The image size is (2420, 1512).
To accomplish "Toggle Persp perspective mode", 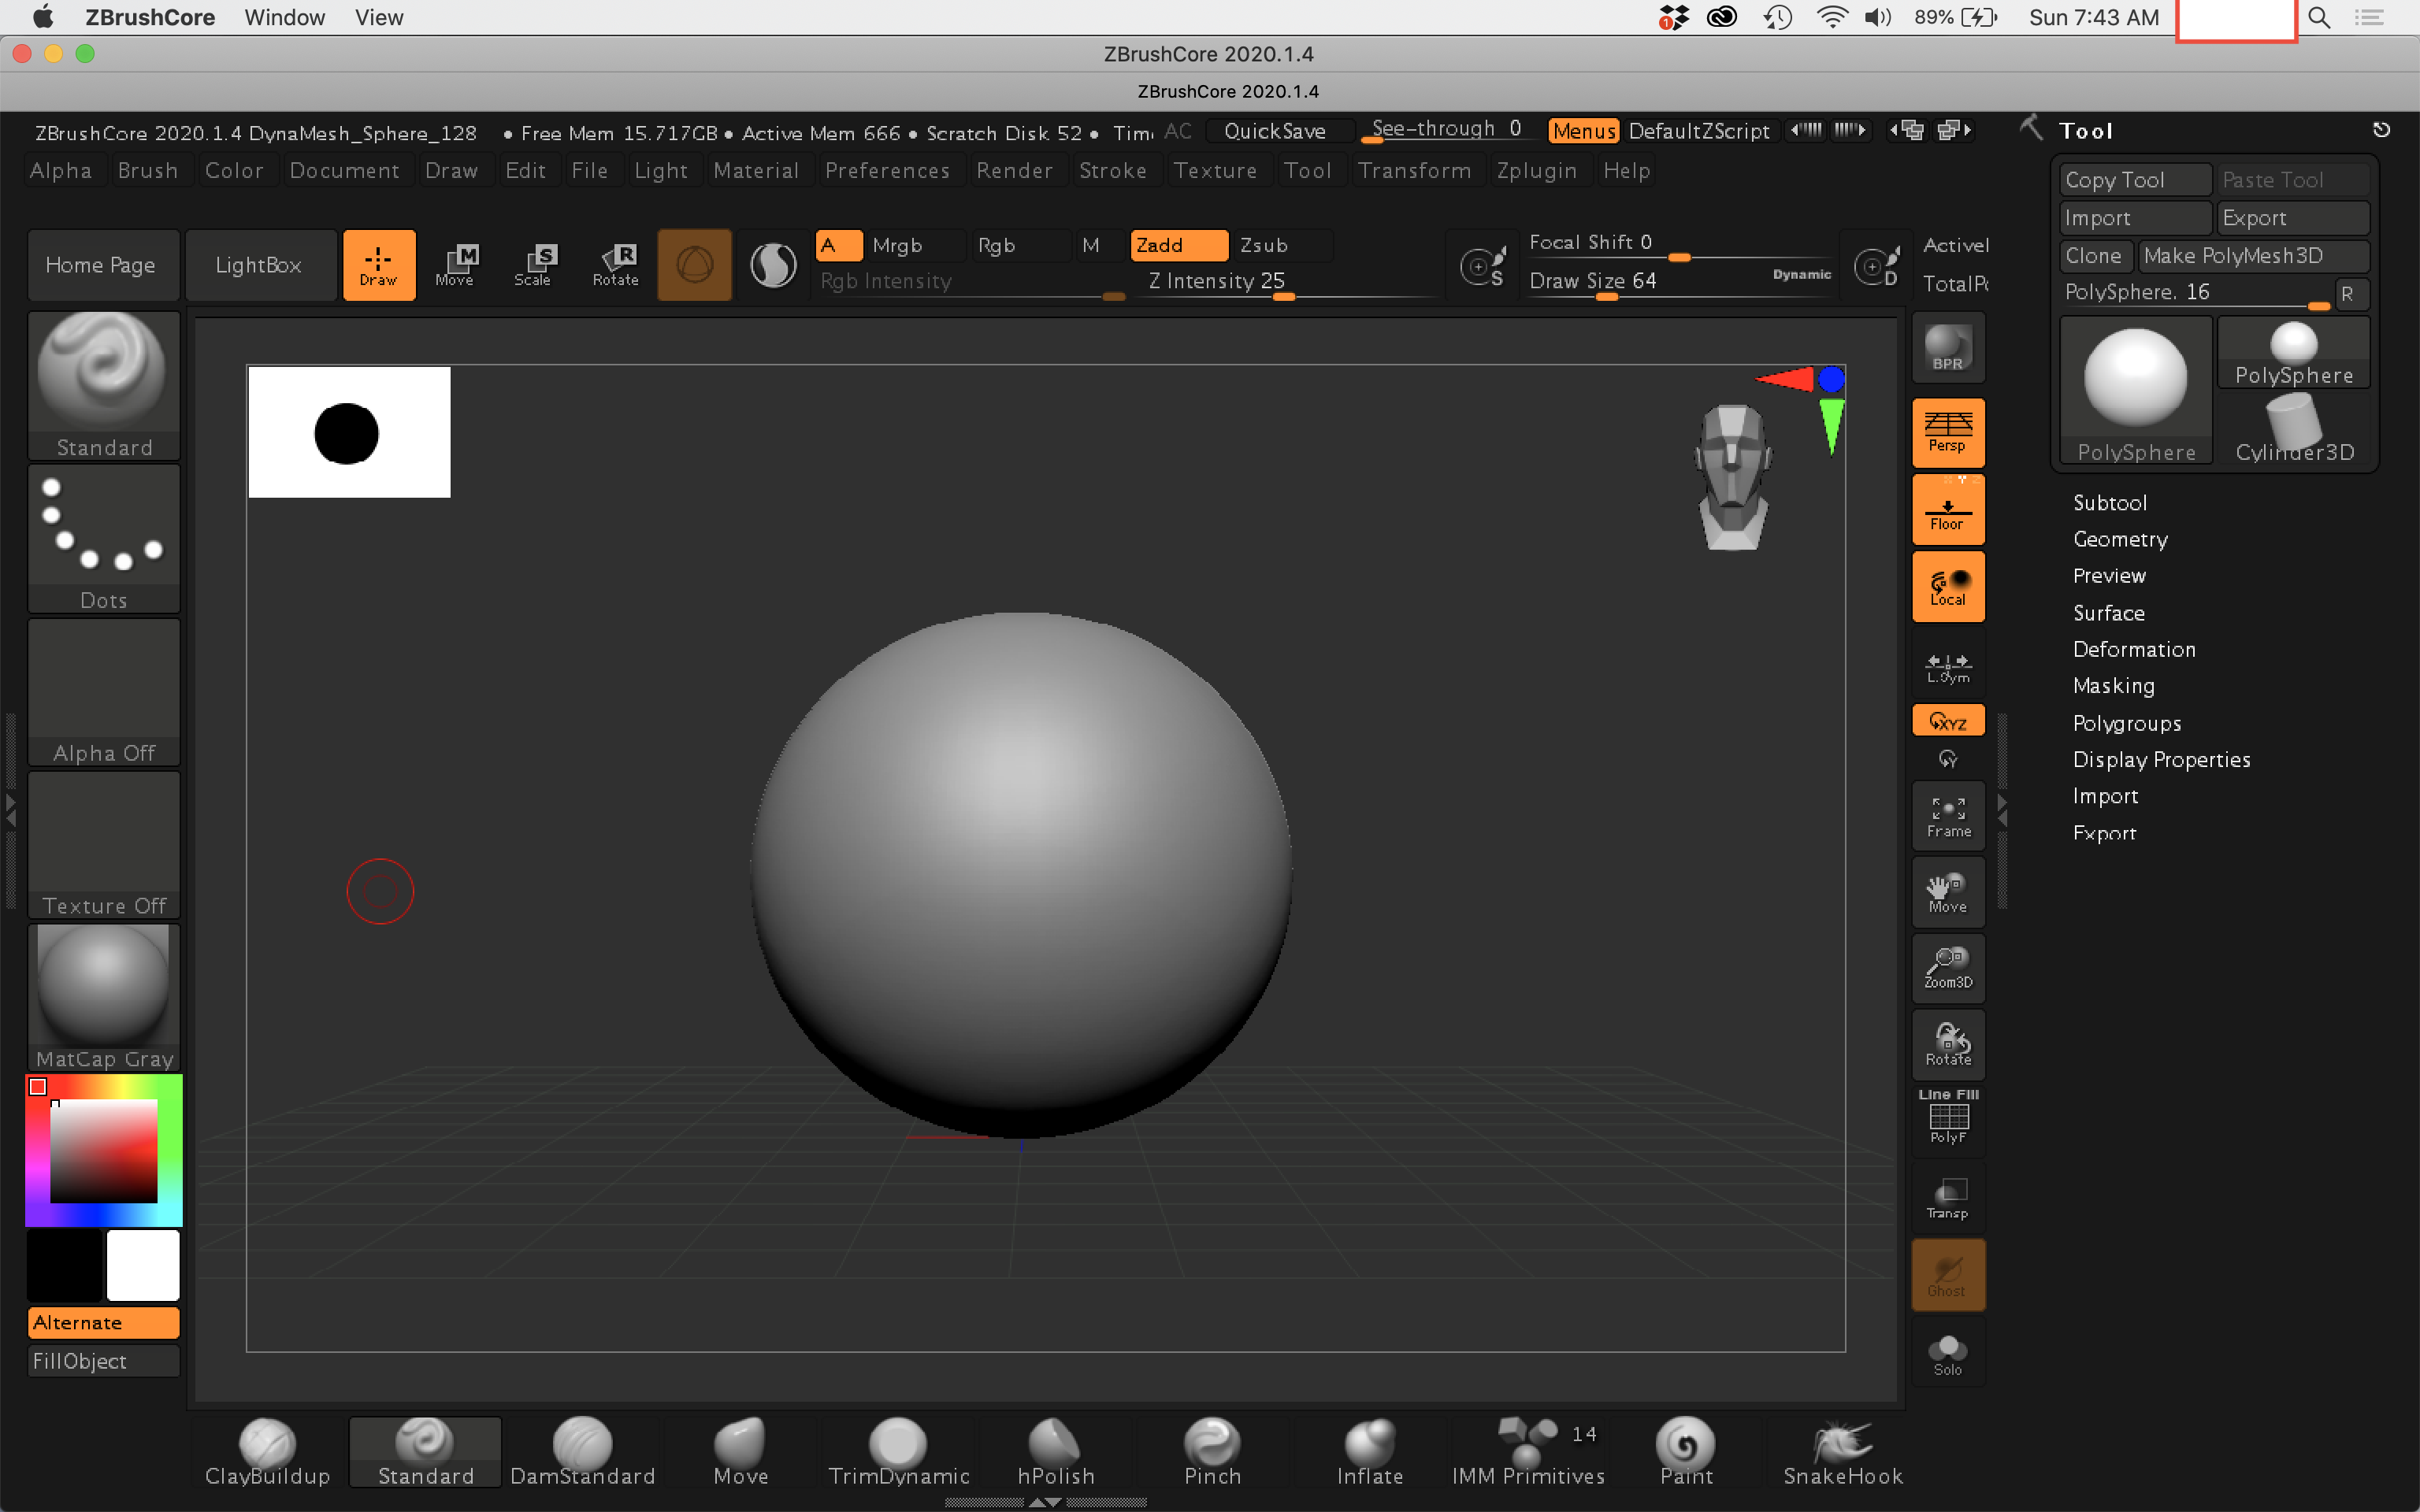I will coord(1947,433).
